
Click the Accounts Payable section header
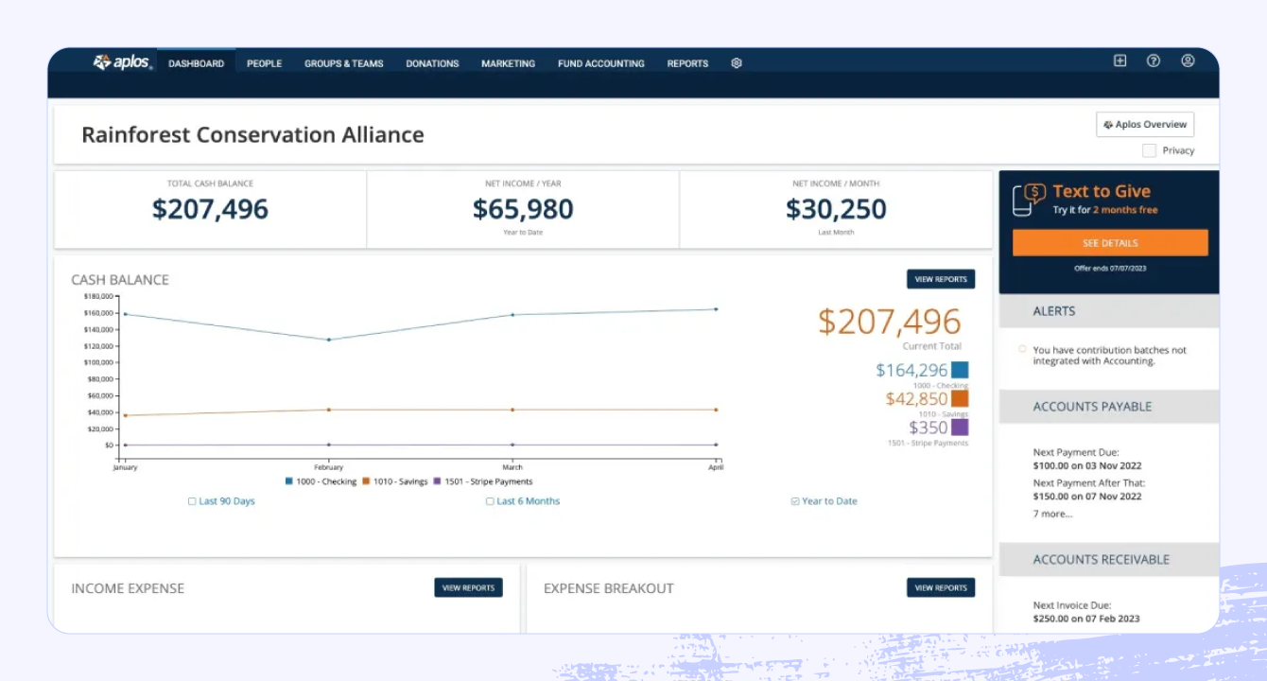coord(1109,407)
